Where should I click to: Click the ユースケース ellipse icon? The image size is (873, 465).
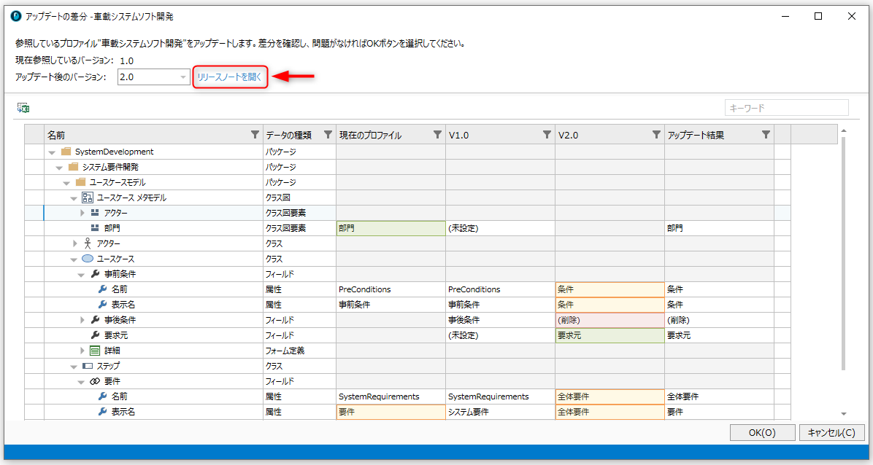point(88,259)
